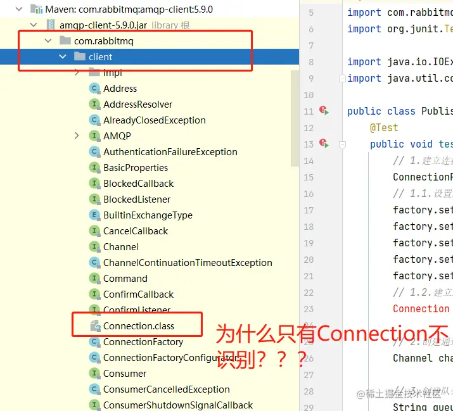Run the test method from line 13 gutter
Image resolution: width=453 pixels, height=411 pixels.
point(324,144)
